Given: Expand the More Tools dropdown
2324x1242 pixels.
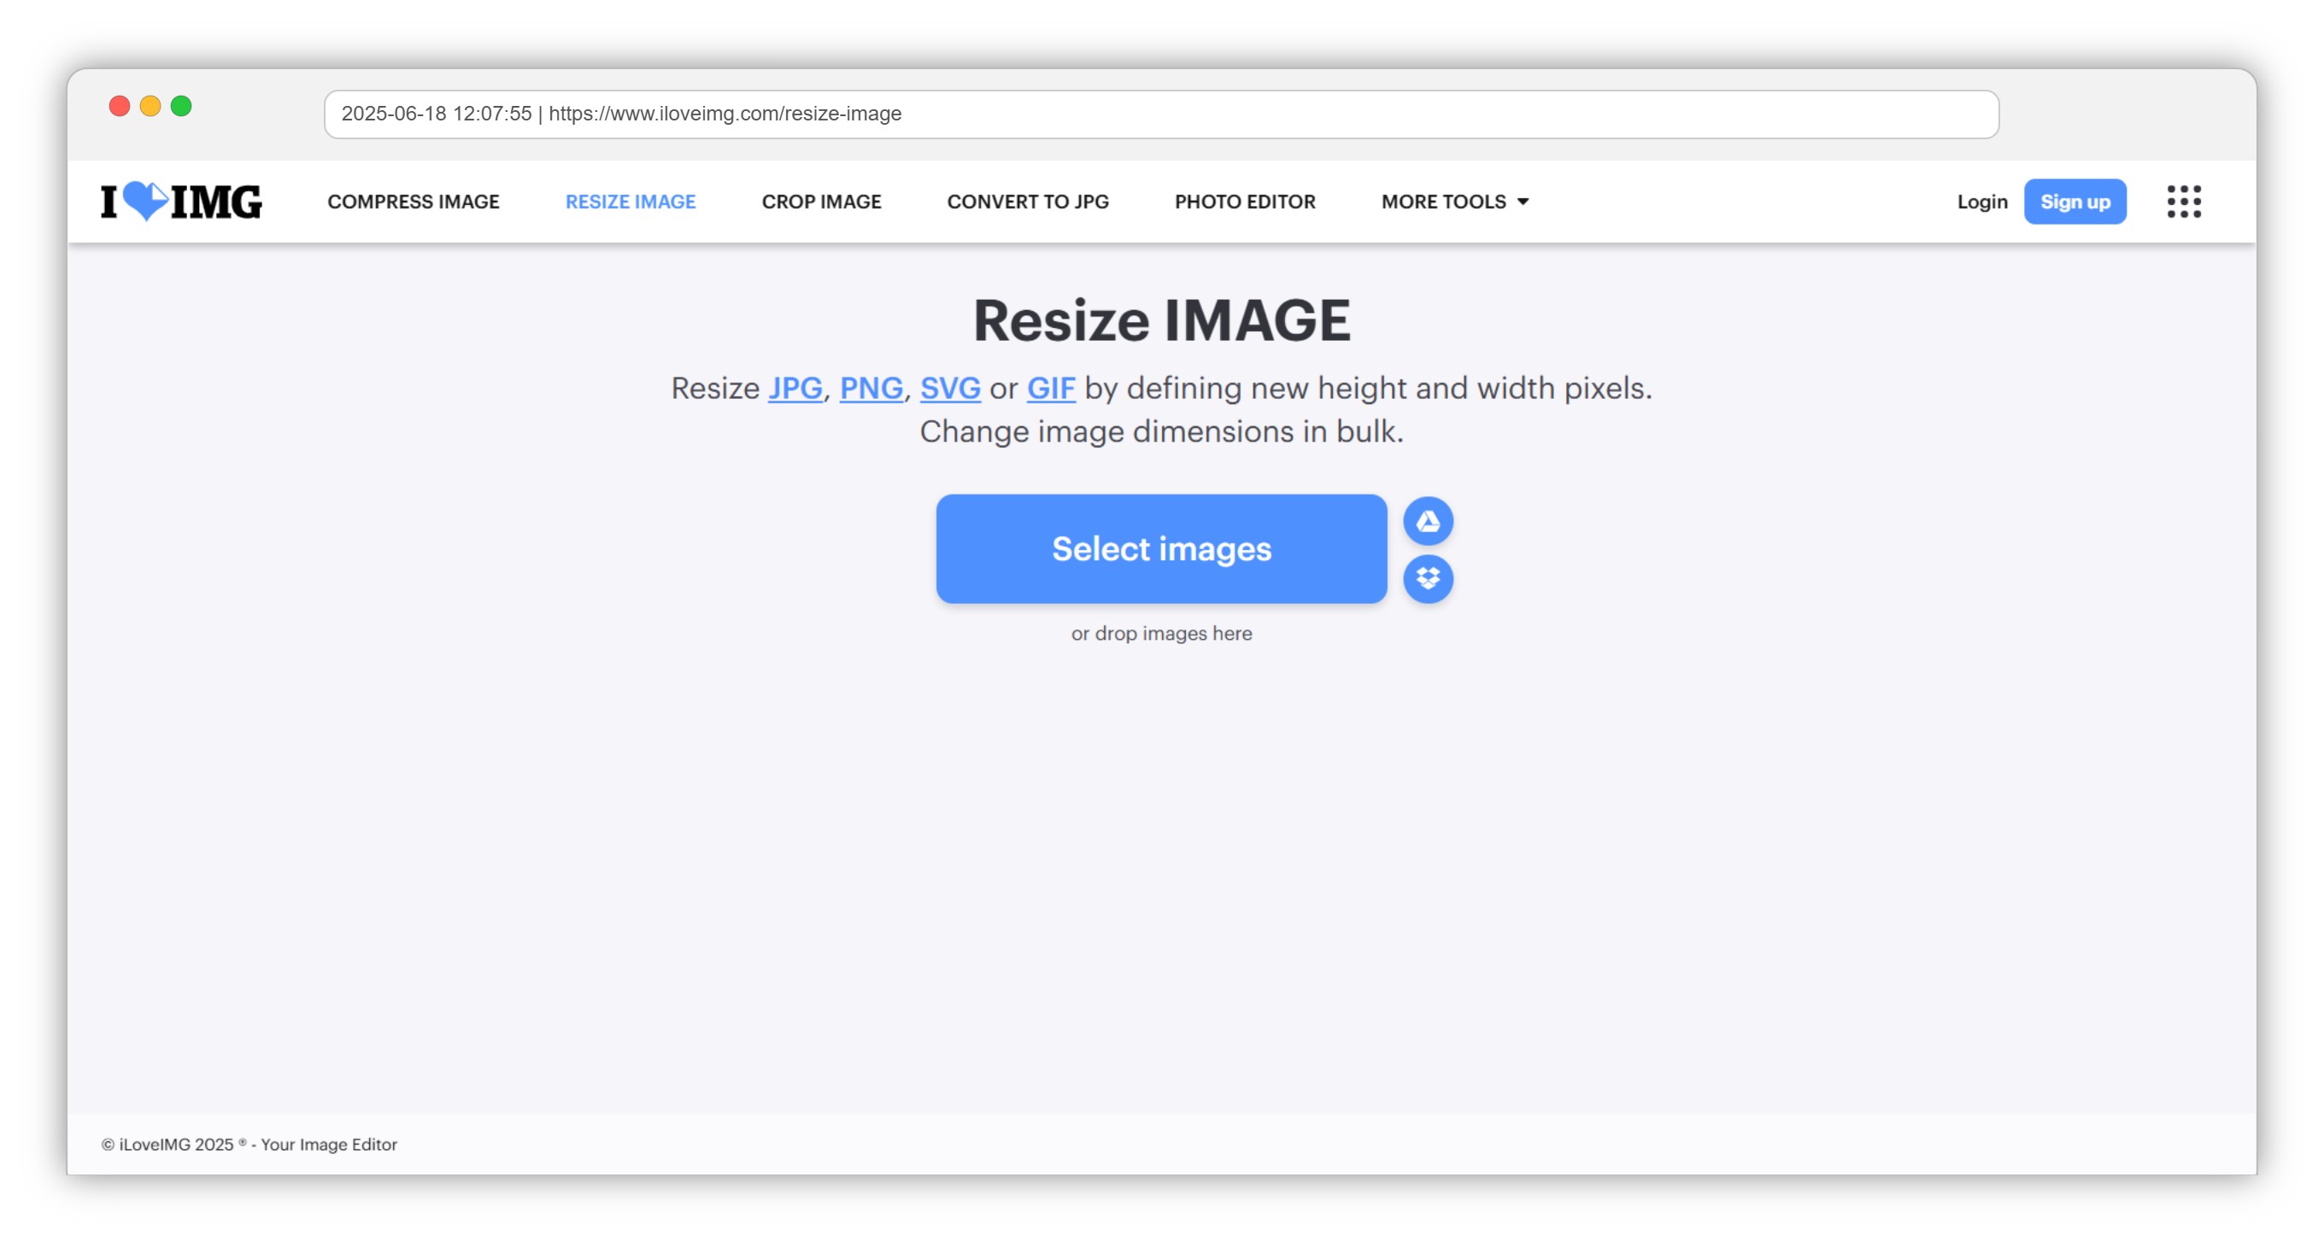Looking at the screenshot, I should [x=1453, y=201].
